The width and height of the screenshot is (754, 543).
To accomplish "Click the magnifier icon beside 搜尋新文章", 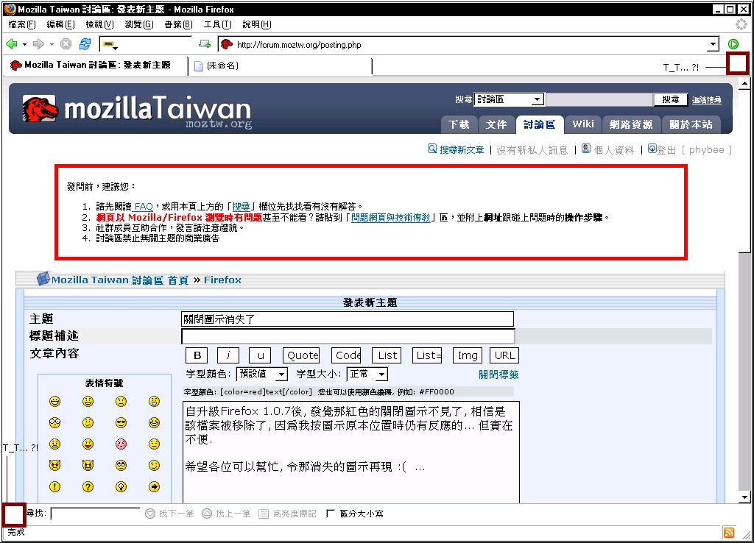I will pos(432,149).
